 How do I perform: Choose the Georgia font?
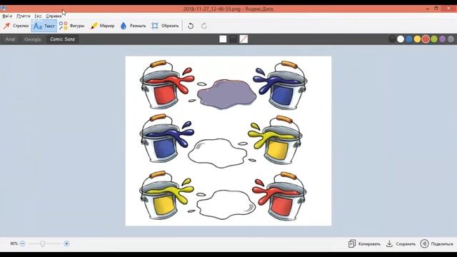click(x=33, y=39)
